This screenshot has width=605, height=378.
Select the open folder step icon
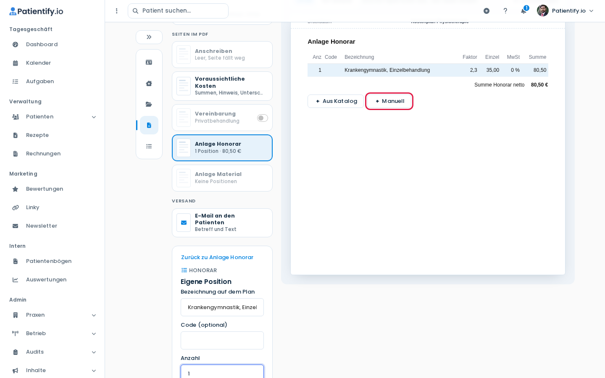[x=149, y=104]
